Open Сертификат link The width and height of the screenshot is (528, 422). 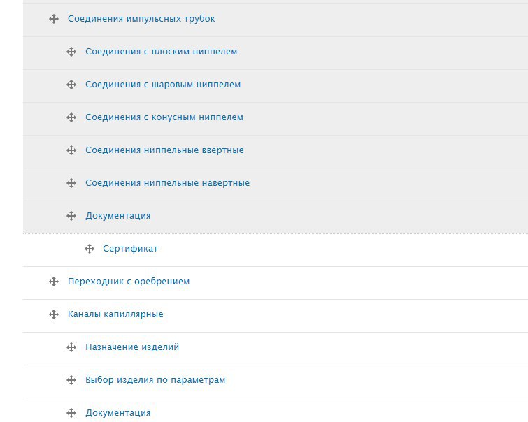[x=130, y=249]
